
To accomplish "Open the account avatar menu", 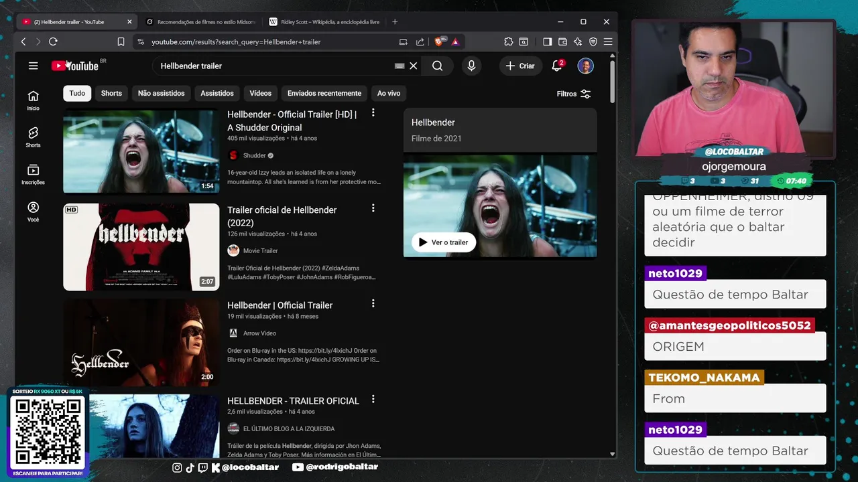I will pyautogui.click(x=586, y=66).
